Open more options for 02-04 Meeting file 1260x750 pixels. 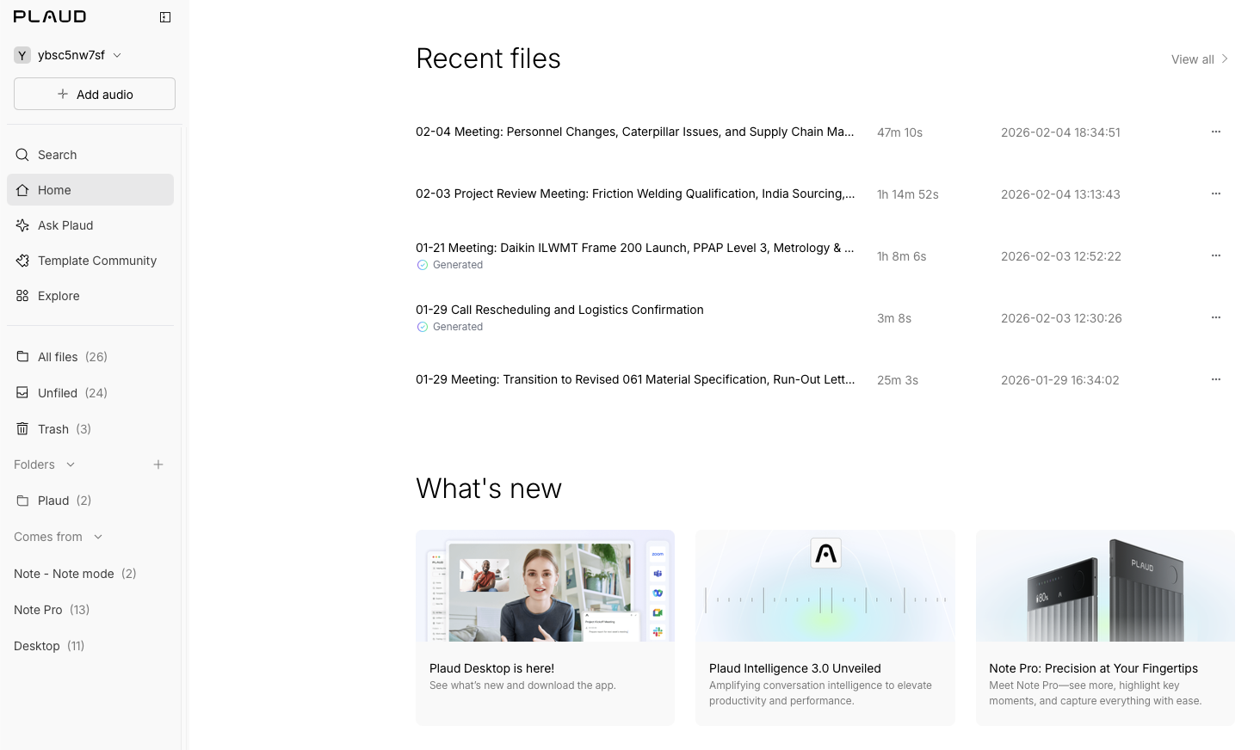[x=1215, y=132]
